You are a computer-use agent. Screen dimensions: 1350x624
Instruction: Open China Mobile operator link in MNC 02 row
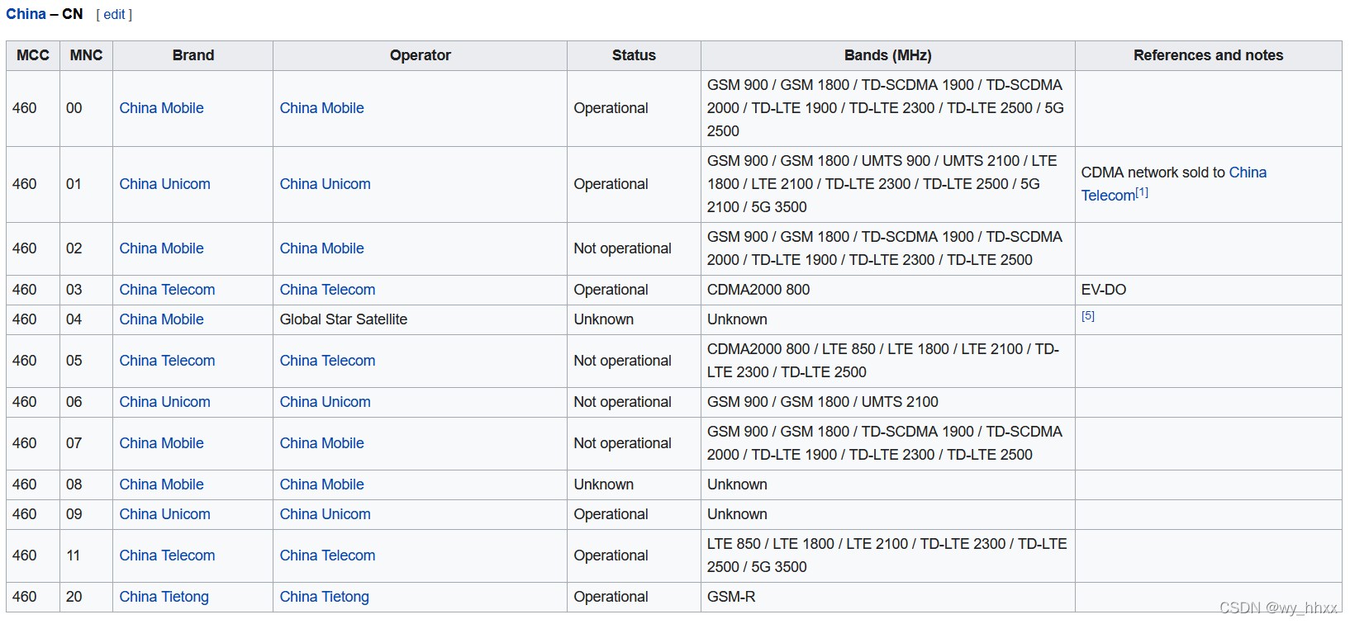coord(321,248)
